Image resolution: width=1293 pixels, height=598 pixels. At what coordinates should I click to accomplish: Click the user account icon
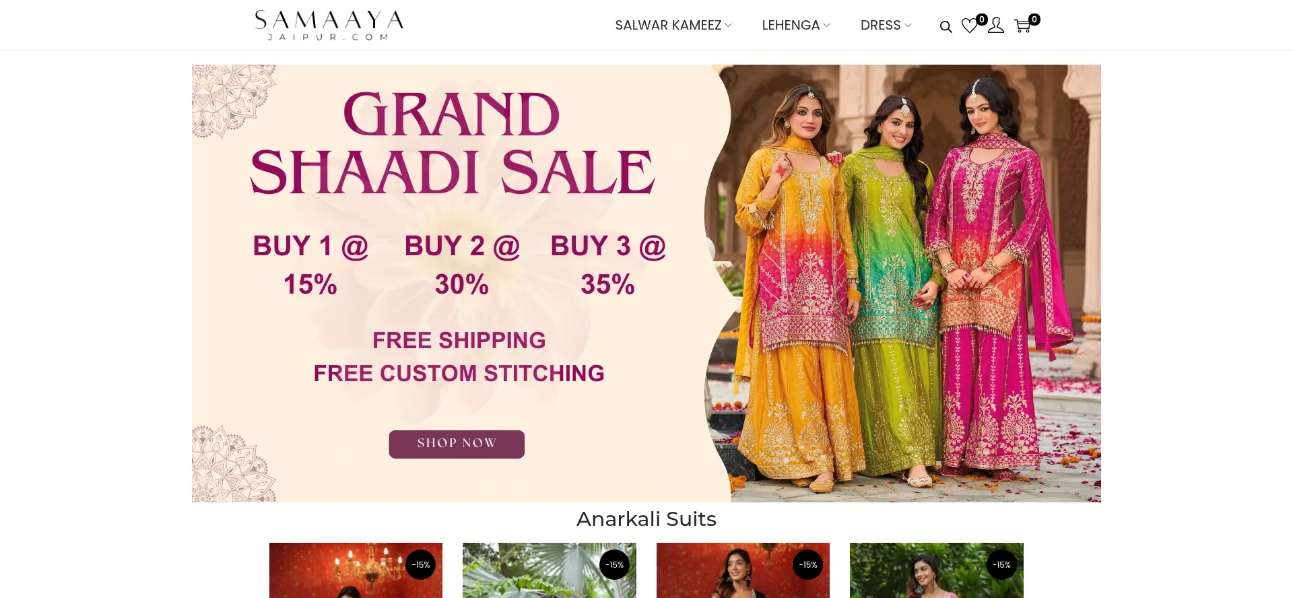(x=996, y=26)
